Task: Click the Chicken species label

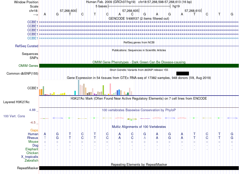Action: click(32, 153)
